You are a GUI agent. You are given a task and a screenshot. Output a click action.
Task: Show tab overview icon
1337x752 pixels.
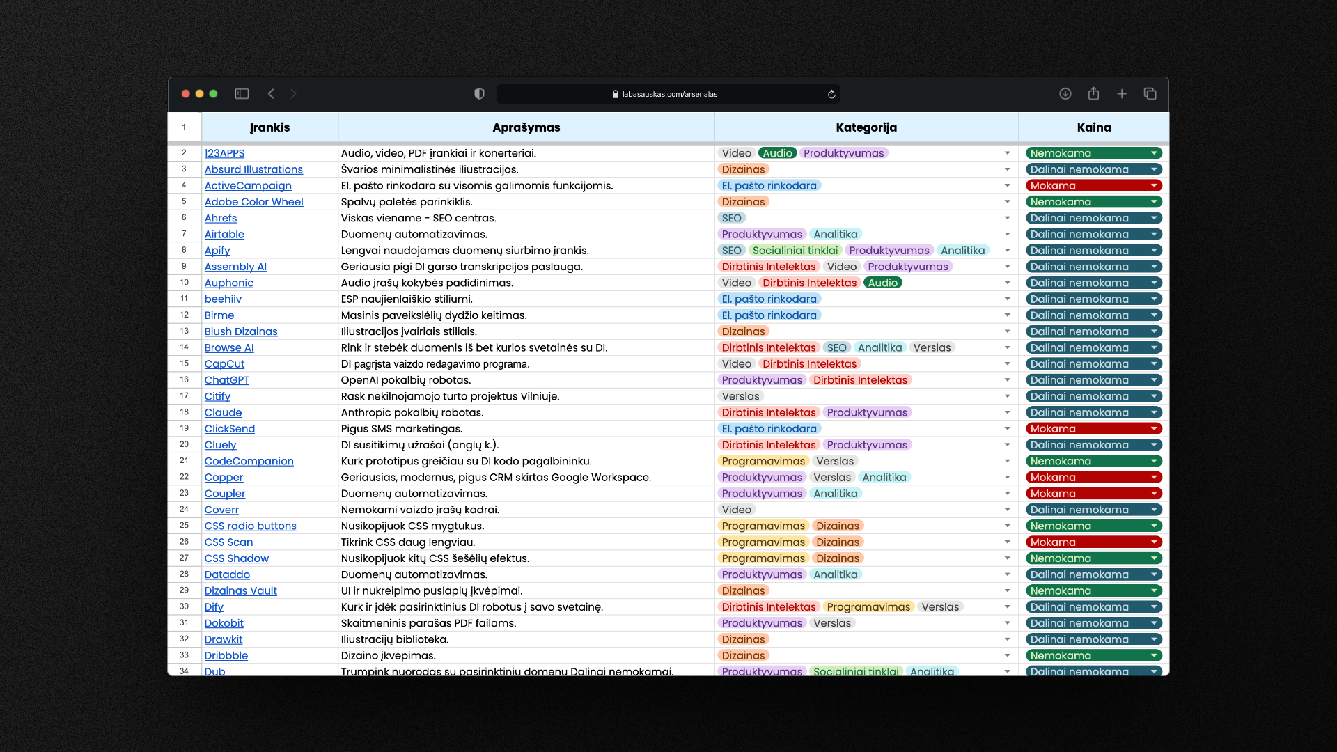tap(1150, 94)
